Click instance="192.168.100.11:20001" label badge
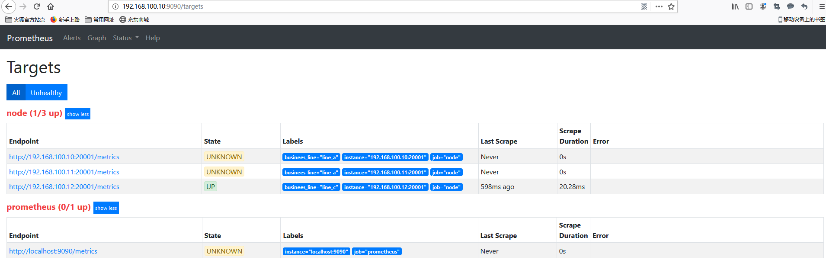The height and width of the screenshot is (260, 826). (385, 172)
